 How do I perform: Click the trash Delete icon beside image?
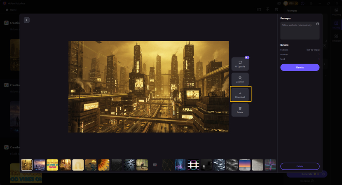[240, 110]
